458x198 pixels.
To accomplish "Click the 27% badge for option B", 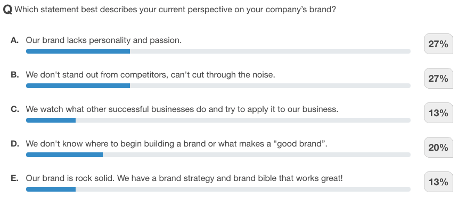I will 438,79.
